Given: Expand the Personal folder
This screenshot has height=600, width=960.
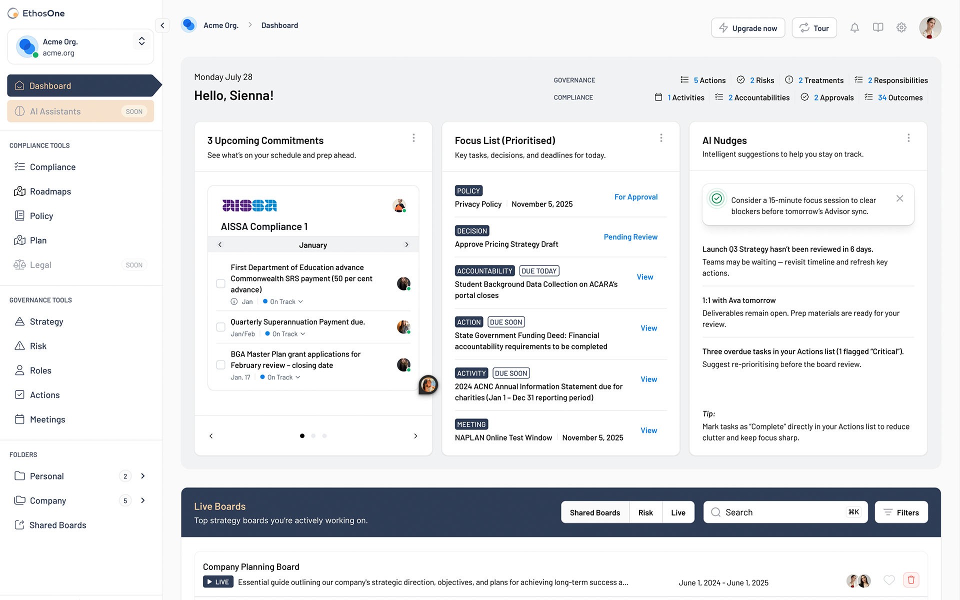Looking at the screenshot, I should [x=143, y=476].
